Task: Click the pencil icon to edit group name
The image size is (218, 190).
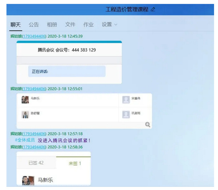Action: pos(153,9)
